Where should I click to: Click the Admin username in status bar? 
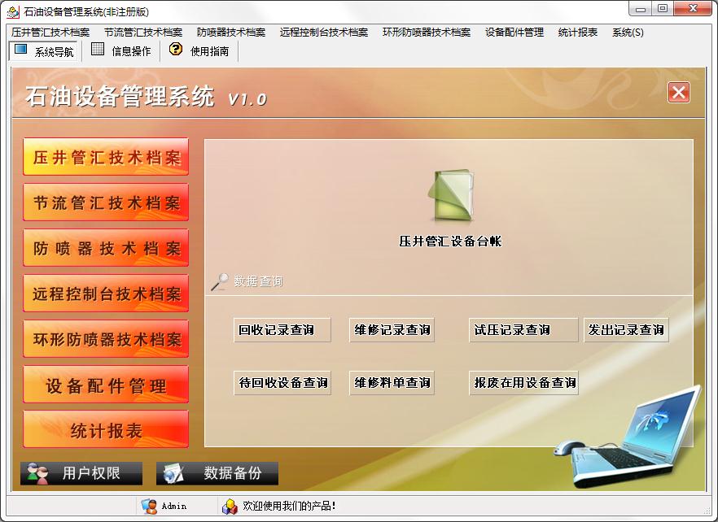[174, 506]
